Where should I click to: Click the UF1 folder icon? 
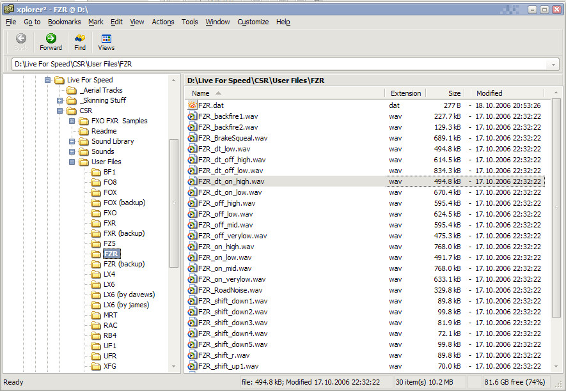tap(96, 346)
